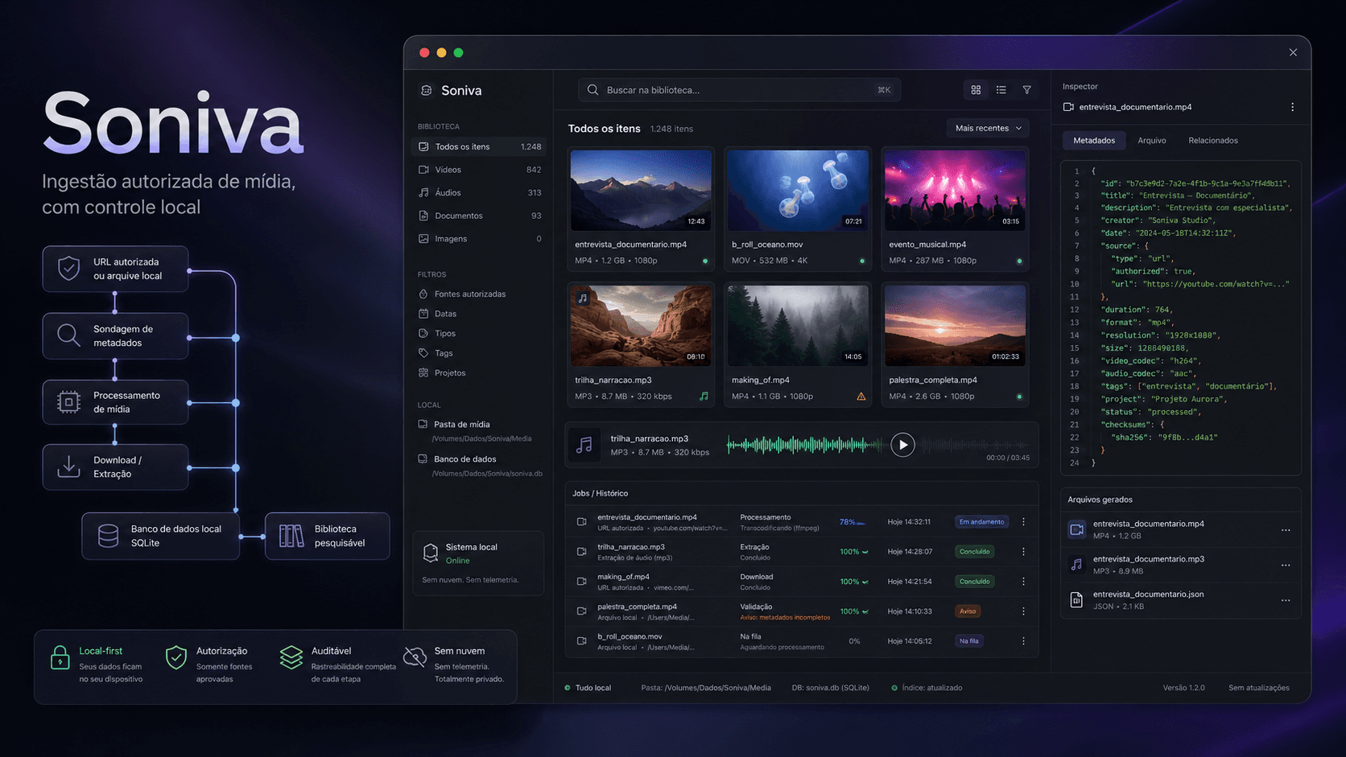Click the Soniva logo icon in sidebar
Image resolution: width=1346 pixels, height=757 pixels.
(427, 90)
